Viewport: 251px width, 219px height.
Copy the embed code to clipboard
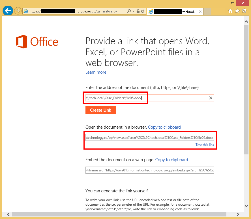[x=171, y=160]
